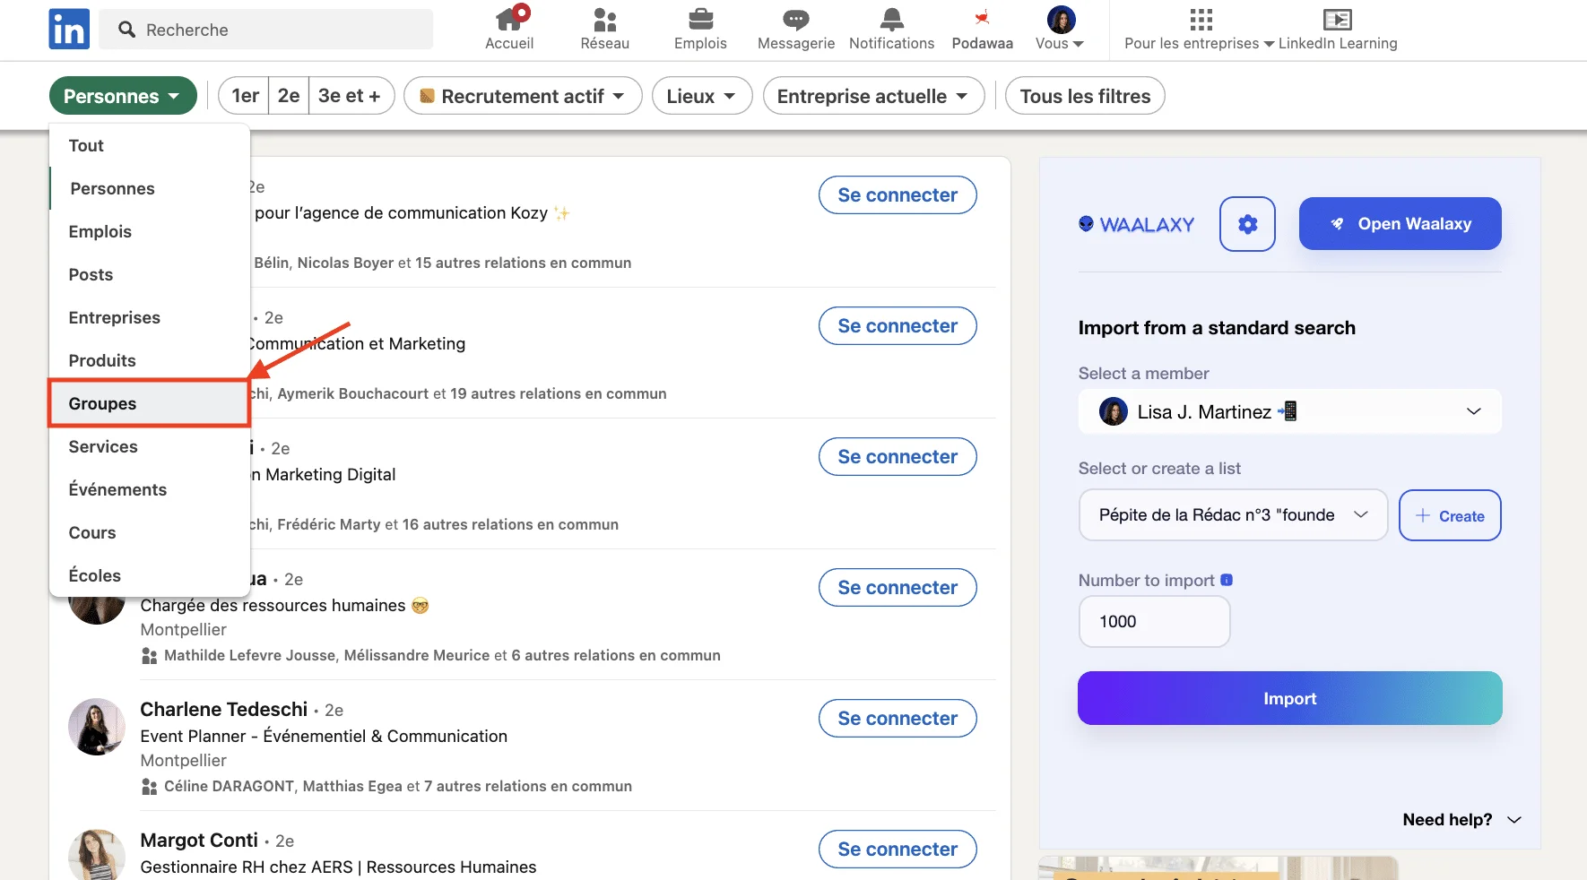Go to Accueil home icon
The image size is (1587, 880).
click(509, 29)
